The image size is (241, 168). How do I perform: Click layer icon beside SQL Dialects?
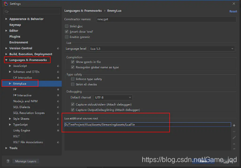(58, 107)
